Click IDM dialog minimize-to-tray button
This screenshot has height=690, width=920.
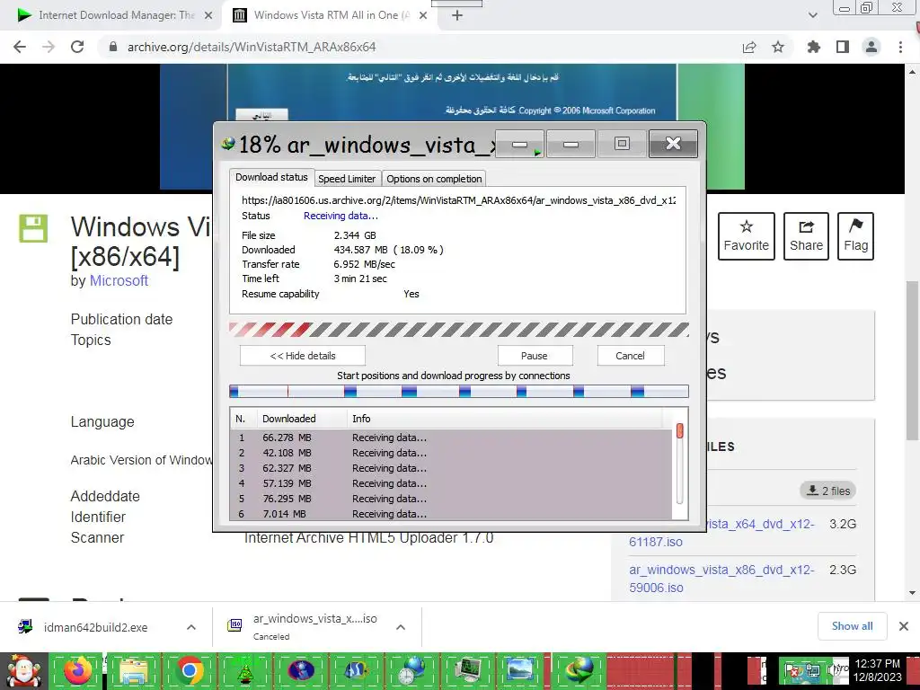[520, 144]
